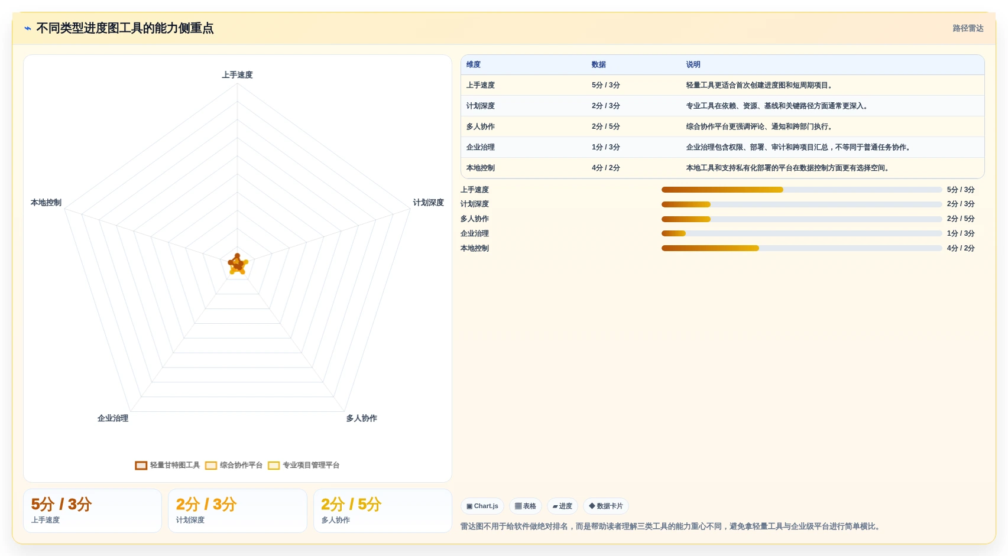Click the 计划深度 progress bar

tap(802, 204)
